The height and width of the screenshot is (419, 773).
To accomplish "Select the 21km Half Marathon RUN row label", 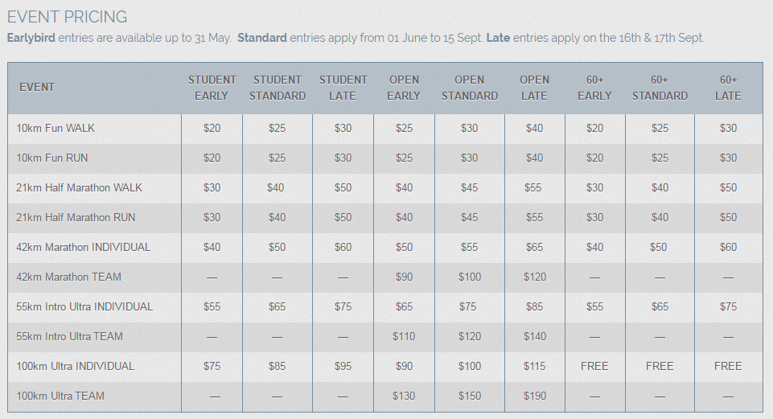I will [76, 217].
